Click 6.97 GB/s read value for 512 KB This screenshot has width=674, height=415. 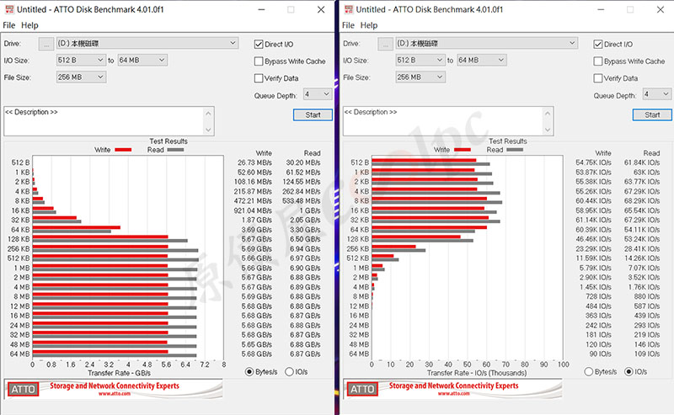(x=305, y=258)
